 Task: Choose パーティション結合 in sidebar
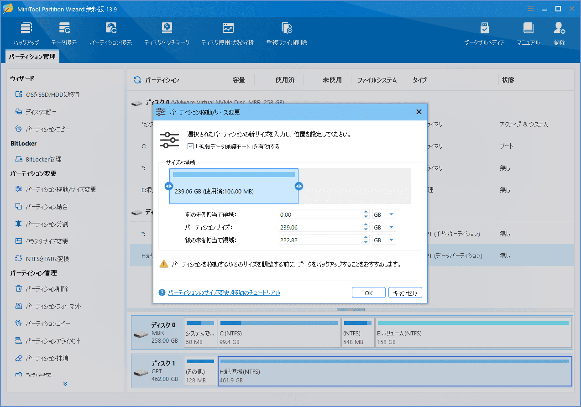pos(42,207)
